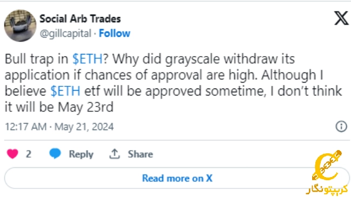This screenshot has width=351, height=197.
Task: Click the share upload arrow icon
Action: [114, 154]
